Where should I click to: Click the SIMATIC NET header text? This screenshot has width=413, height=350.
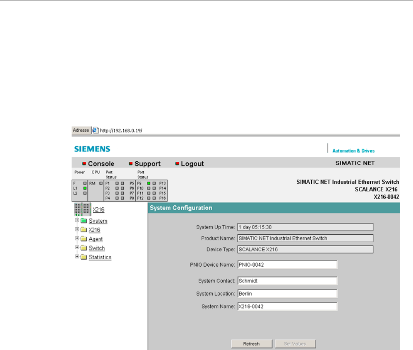(x=355, y=163)
